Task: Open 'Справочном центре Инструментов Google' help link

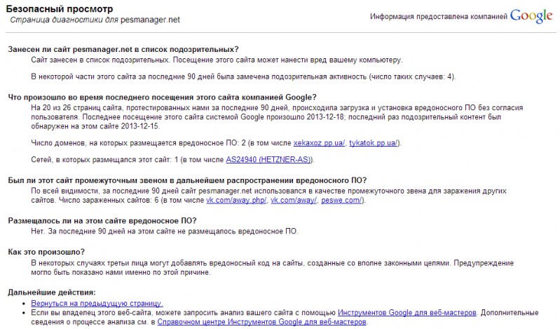Action: 261,322
